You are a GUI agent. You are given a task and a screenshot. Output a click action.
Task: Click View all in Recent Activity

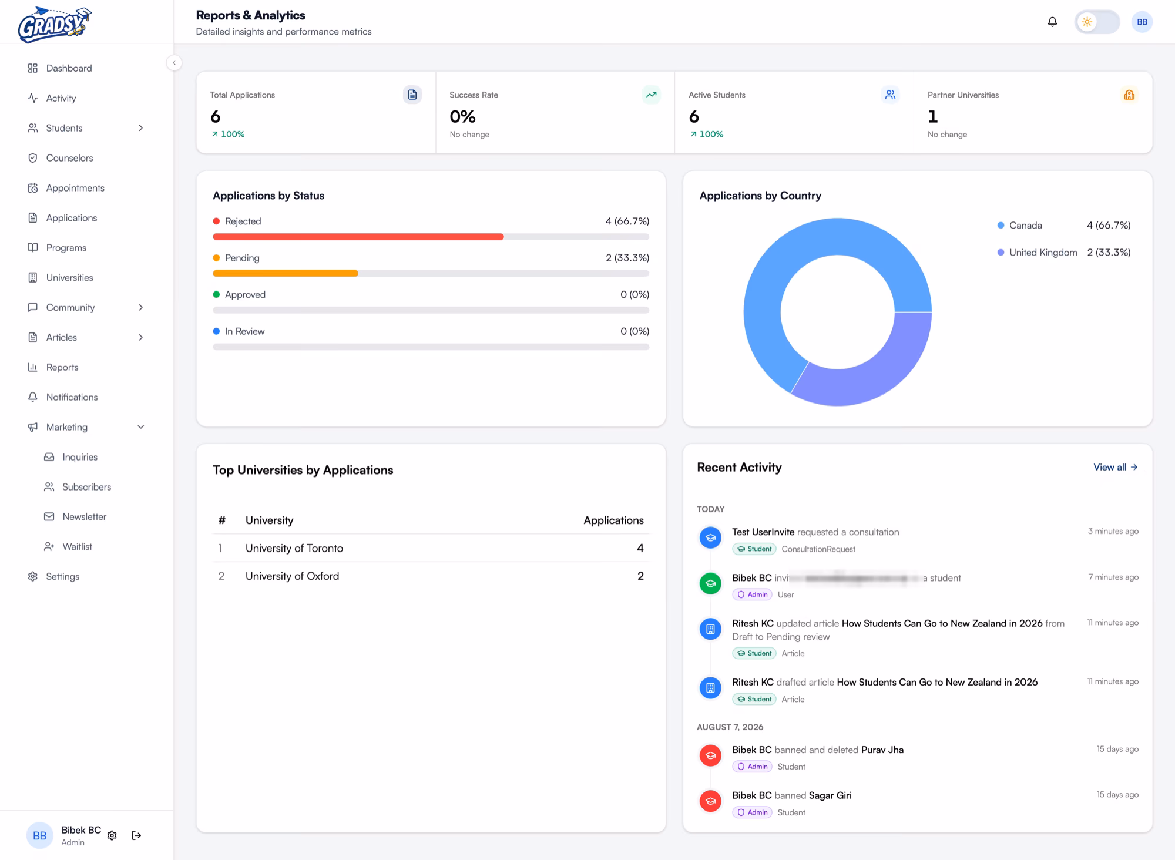tap(1116, 468)
